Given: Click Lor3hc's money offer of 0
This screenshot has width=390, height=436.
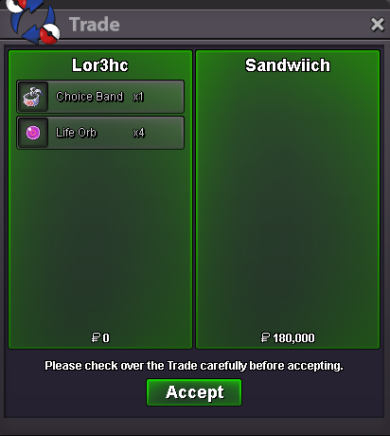Looking at the screenshot, I should [x=106, y=338].
